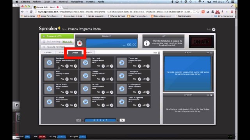Open the Otros marcadores bookmarks folder
This screenshot has width=250, height=140.
click(x=224, y=16)
